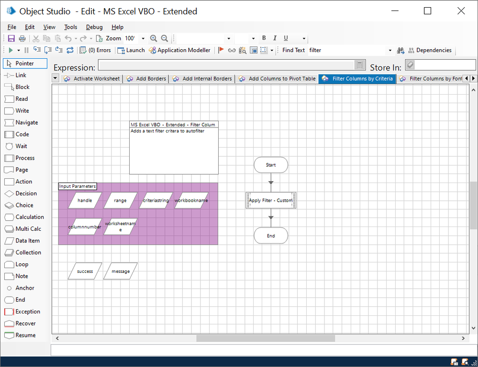Expand the select-area tool dropdown arrow

coord(272,50)
